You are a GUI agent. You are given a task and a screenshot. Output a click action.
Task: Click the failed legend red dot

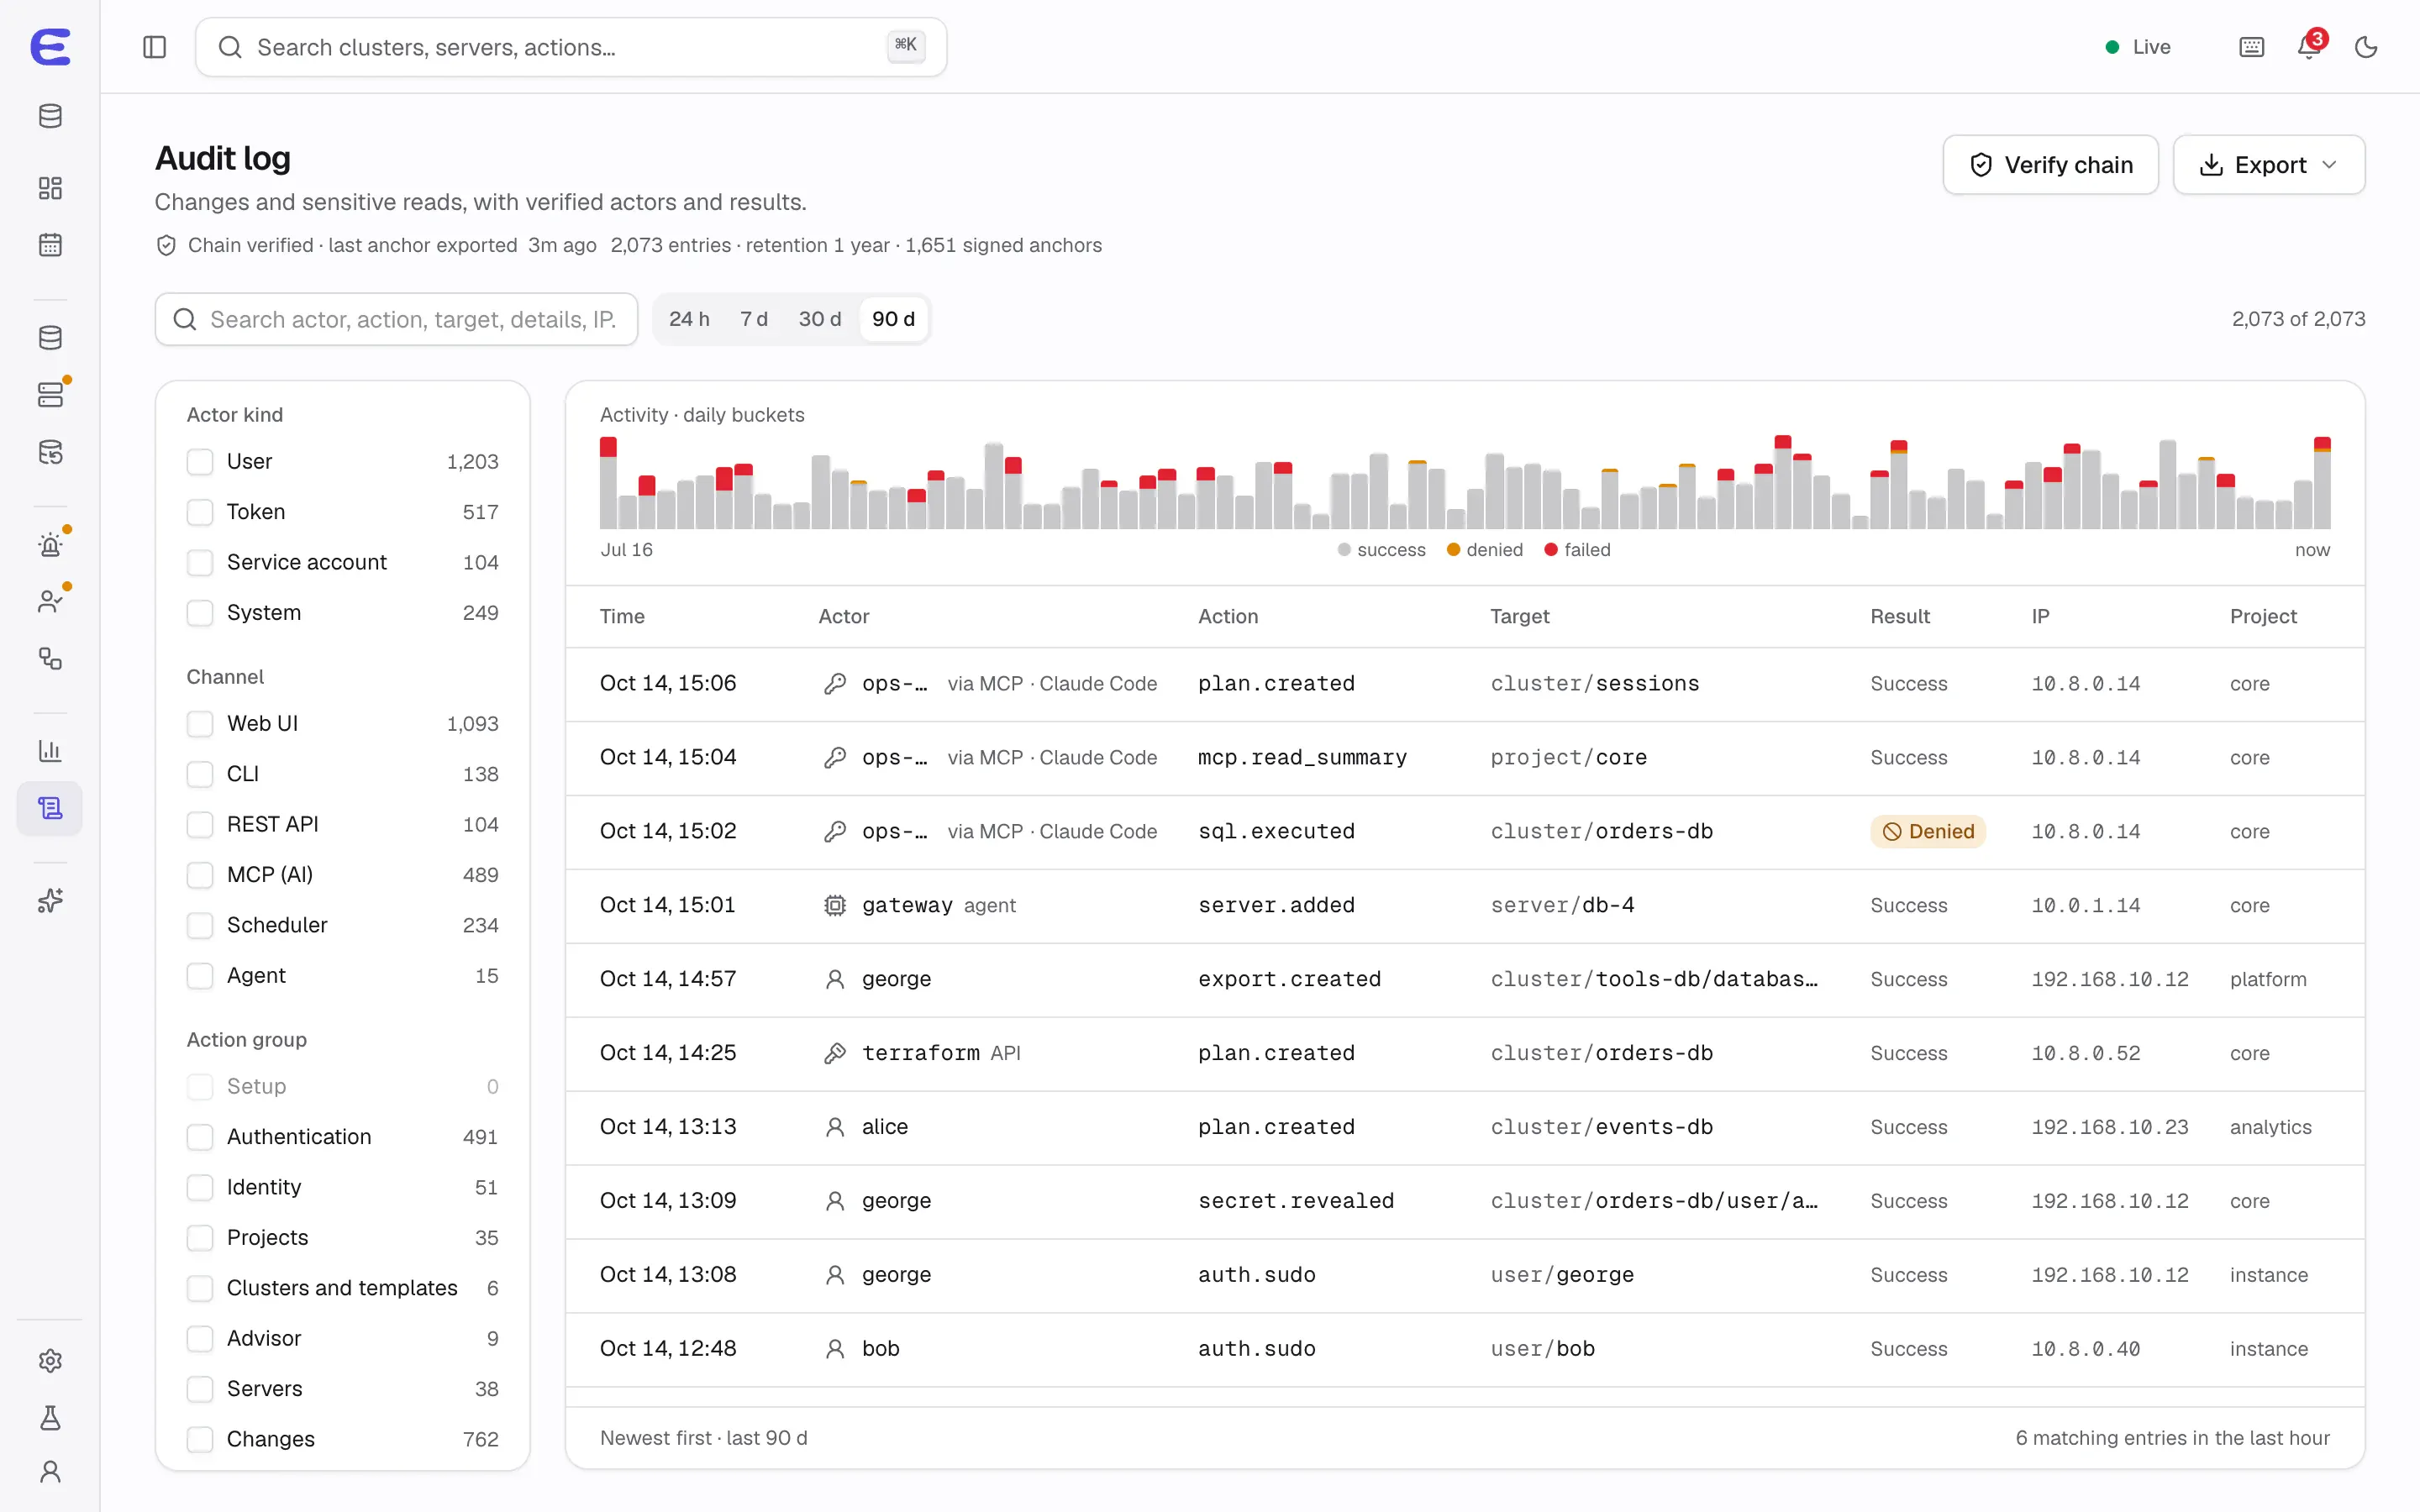click(1550, 550)
